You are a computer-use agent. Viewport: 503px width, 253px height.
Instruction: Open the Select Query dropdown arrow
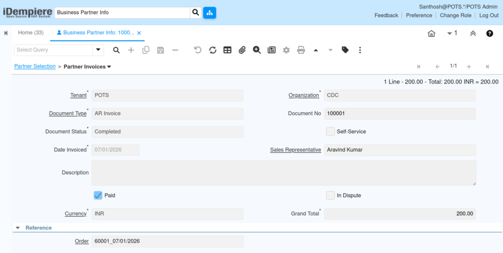pos(98,50)
